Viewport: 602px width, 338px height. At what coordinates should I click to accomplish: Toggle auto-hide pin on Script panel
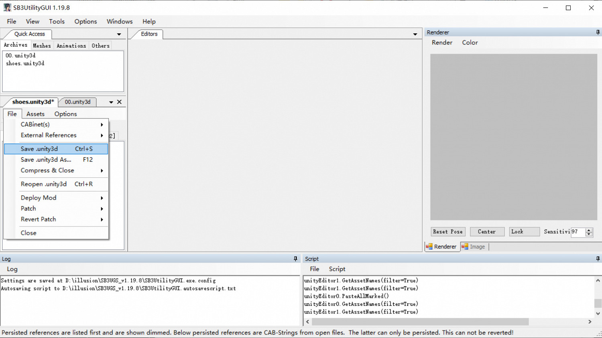tap(598, 259)
